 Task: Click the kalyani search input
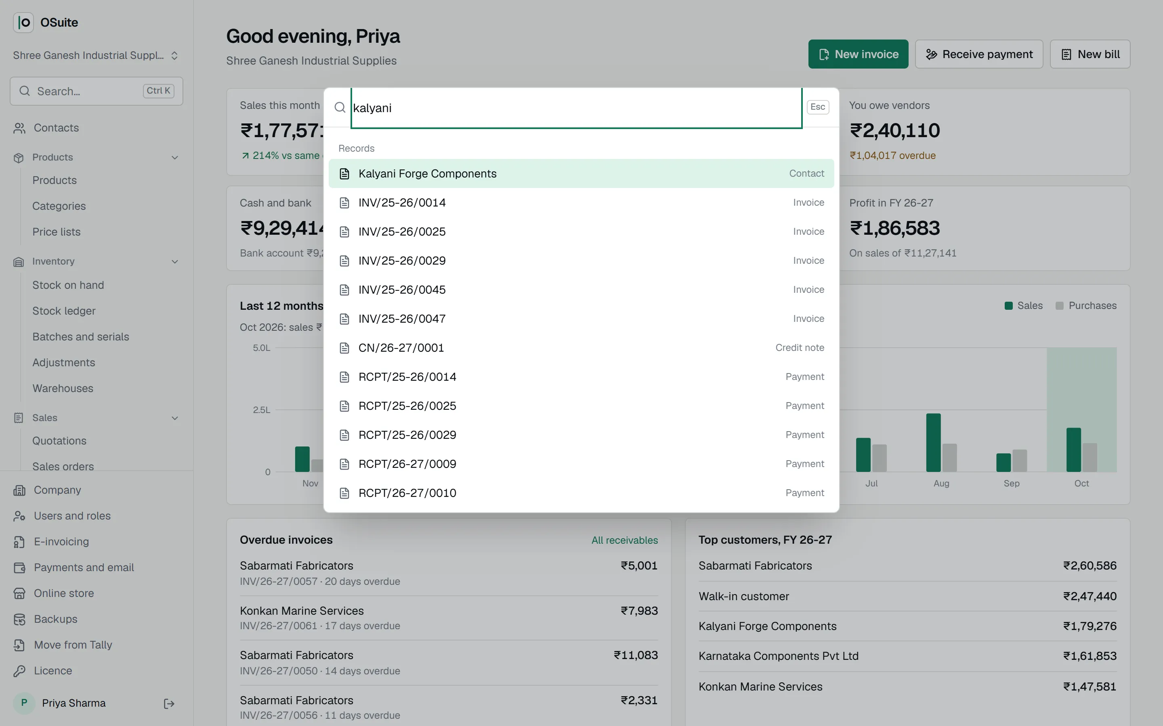(576, 108)
